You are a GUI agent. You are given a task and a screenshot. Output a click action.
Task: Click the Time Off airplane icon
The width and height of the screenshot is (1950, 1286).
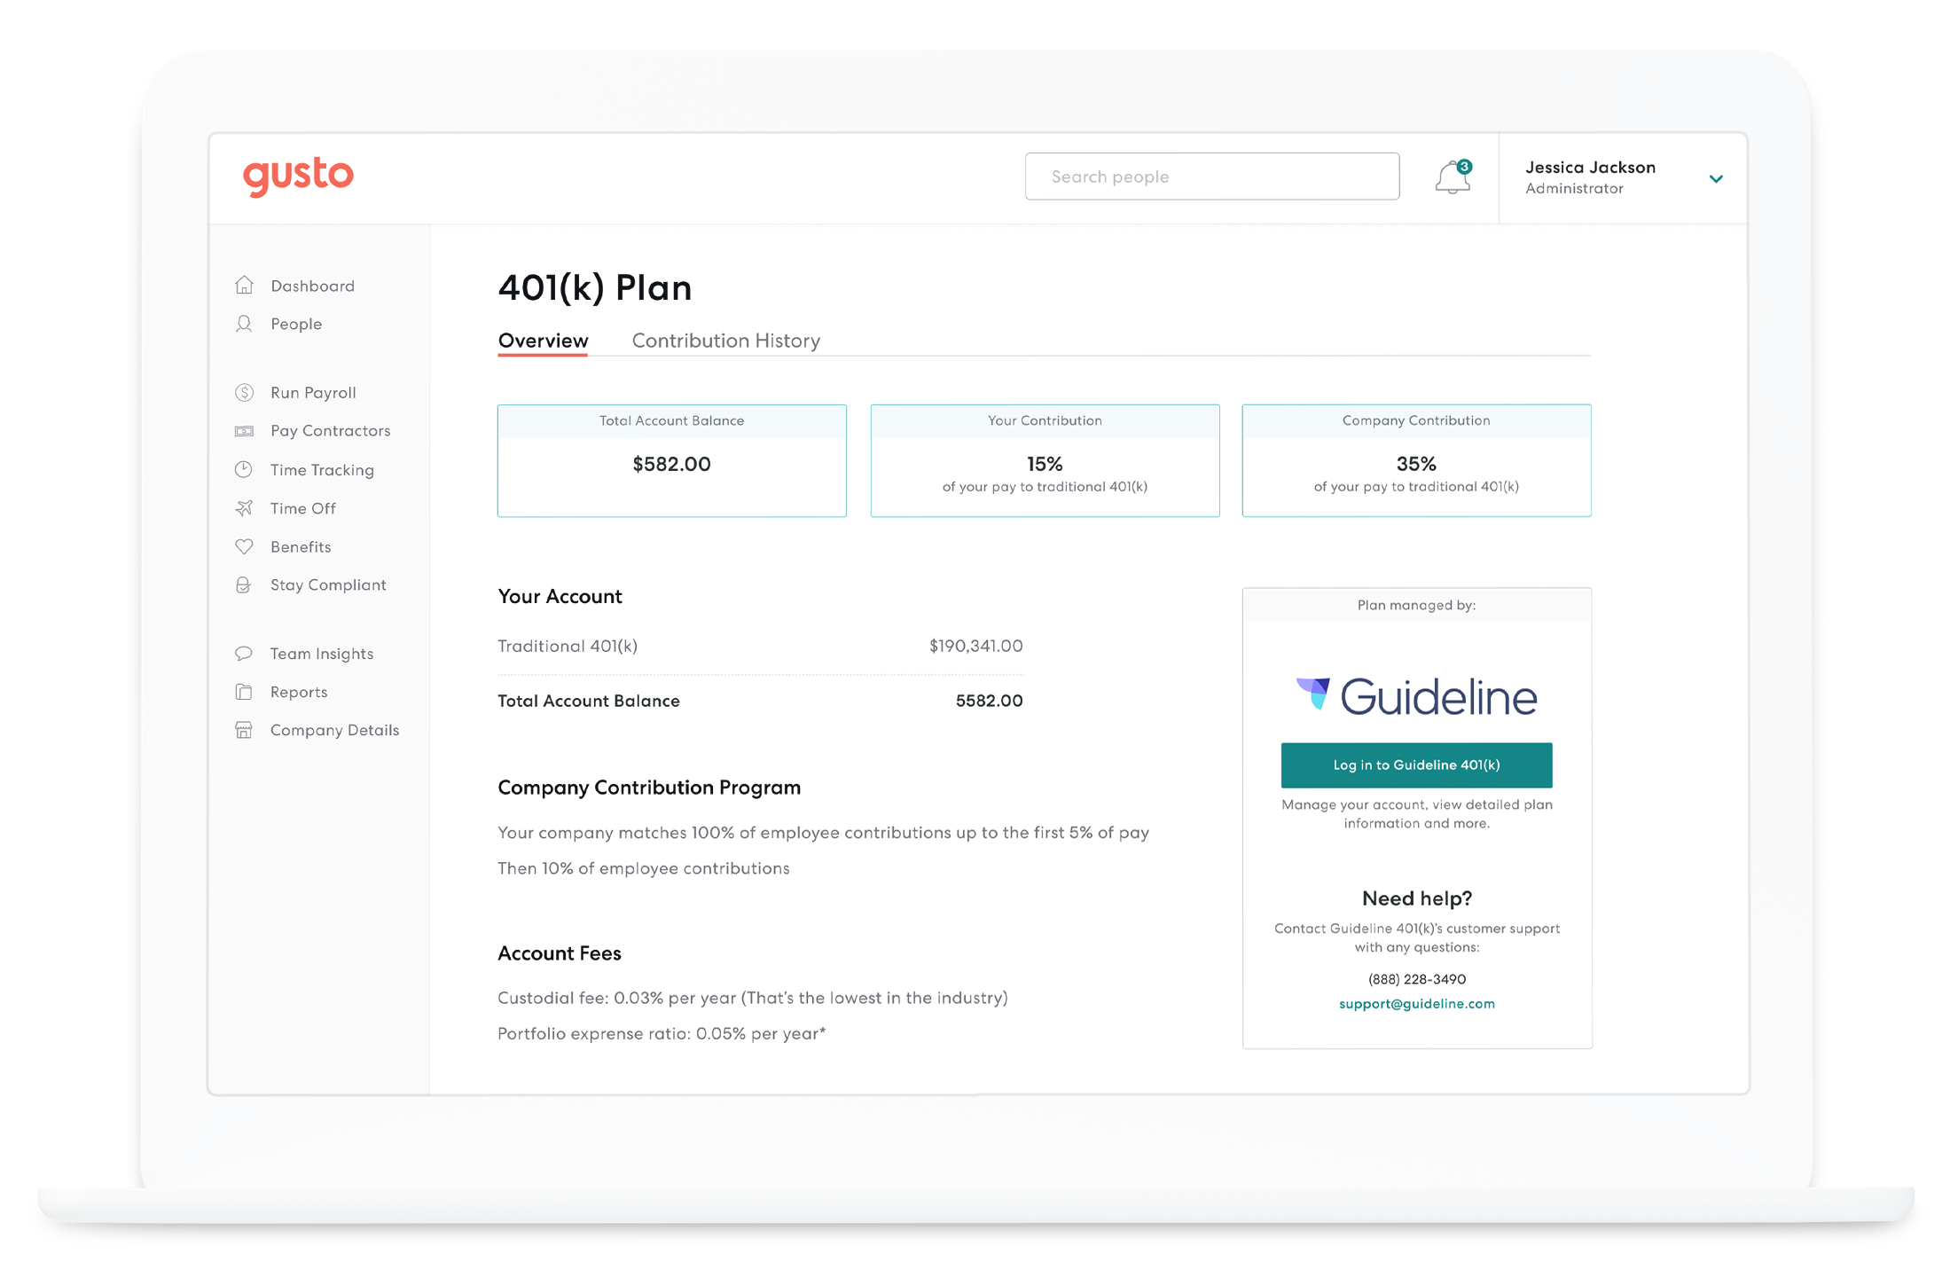click(x=244, y=508)
